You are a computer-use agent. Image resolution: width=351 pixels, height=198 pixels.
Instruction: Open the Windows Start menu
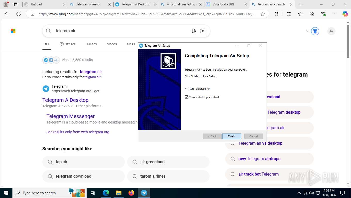6,193
